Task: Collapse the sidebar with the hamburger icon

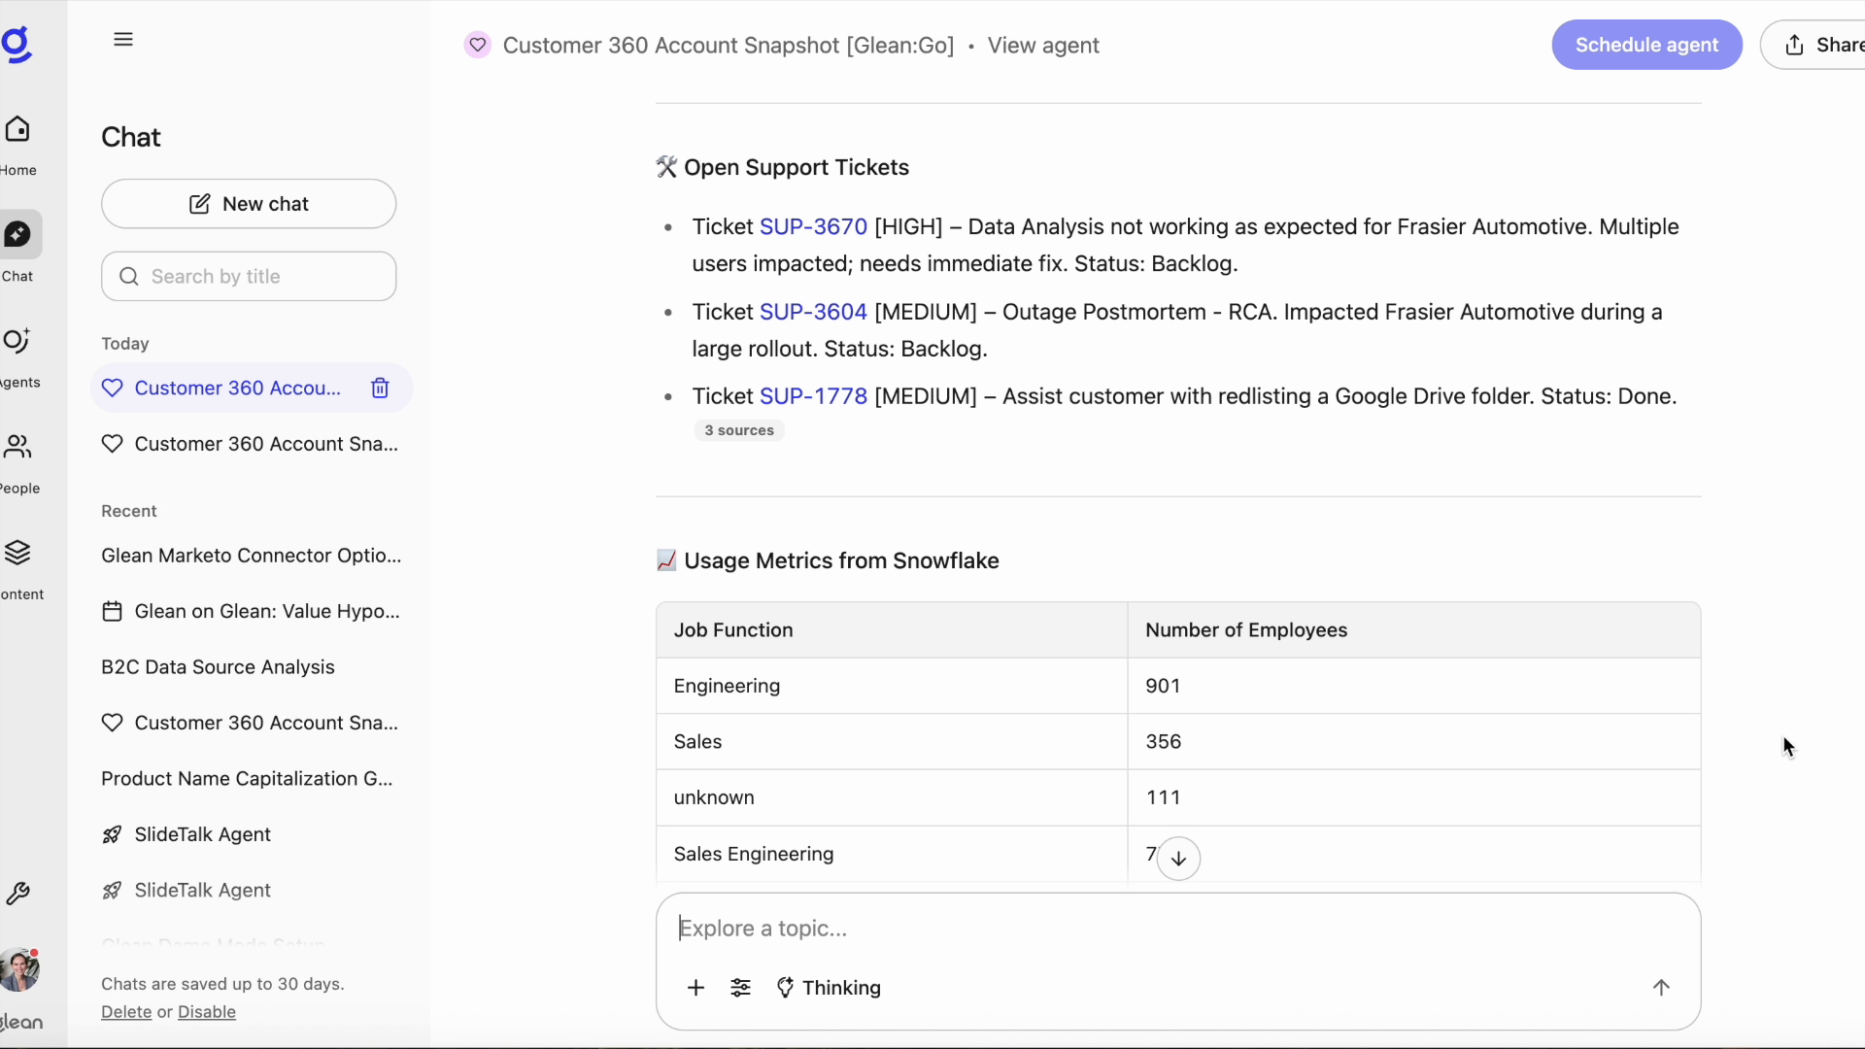Action: [123, 39]
